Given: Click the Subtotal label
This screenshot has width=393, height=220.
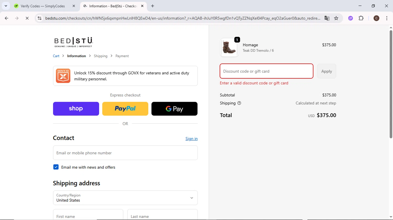Looking at the screenshot, I should click(227, 95).
